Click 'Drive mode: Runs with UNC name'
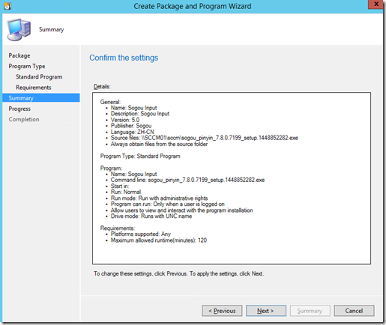Image resolution: width=386 pixels, height=325 pixels. click(x=151, y=216)
